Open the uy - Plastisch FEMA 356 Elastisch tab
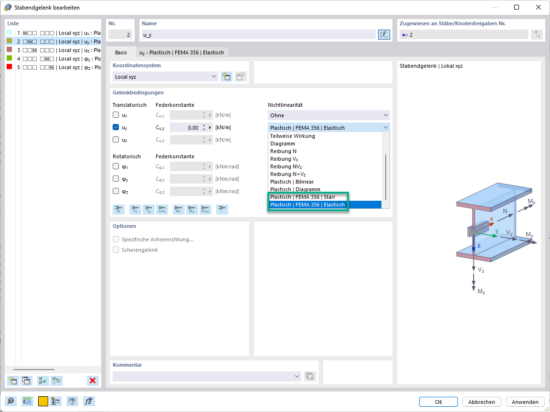This screenshot has height=412, width=550. [182, 52]
